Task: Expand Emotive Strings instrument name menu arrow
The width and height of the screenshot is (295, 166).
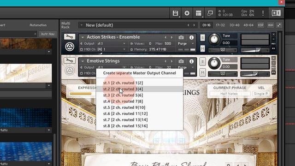Action: tap(83, 61)
